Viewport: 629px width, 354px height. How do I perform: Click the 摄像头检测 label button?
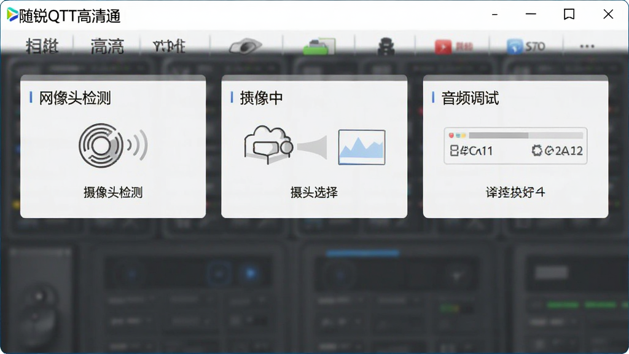113,192
